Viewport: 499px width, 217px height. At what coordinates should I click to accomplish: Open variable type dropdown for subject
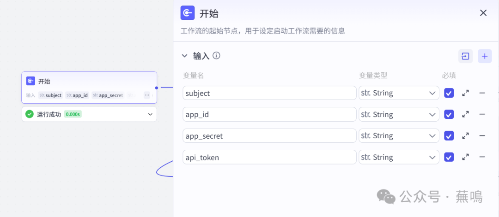pos(399,93)
